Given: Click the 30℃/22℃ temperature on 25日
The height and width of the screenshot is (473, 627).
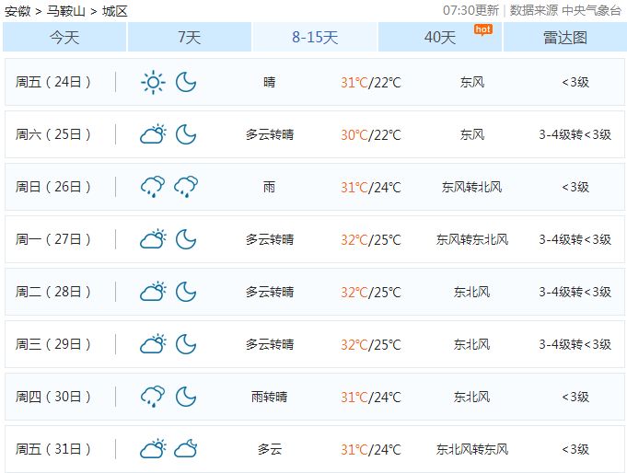Looking at the screenshot, I should (x=371, y=134).
